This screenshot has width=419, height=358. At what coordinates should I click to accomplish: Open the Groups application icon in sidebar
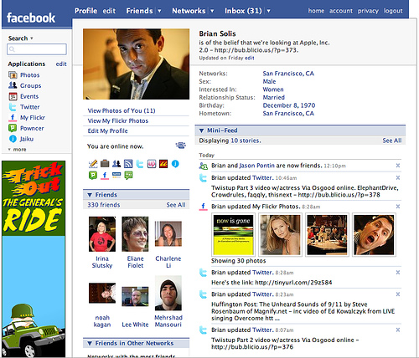click(x=13, y=85)
